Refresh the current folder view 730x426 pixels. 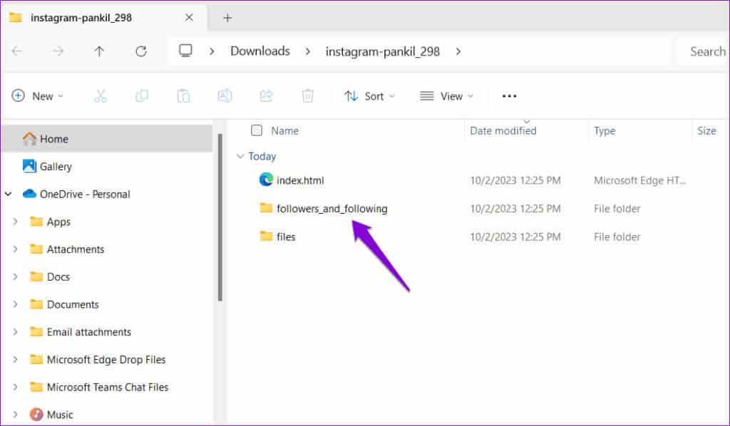[x=141, y=51]
